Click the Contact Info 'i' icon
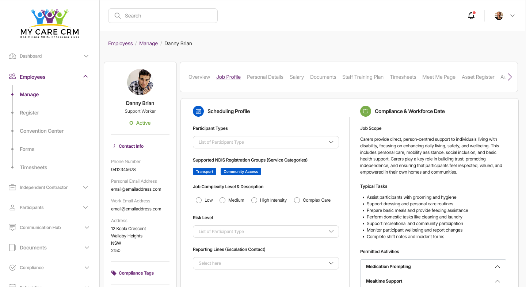Image resolution: width=526 pixels, height=287 pixels. click(114, 146)
